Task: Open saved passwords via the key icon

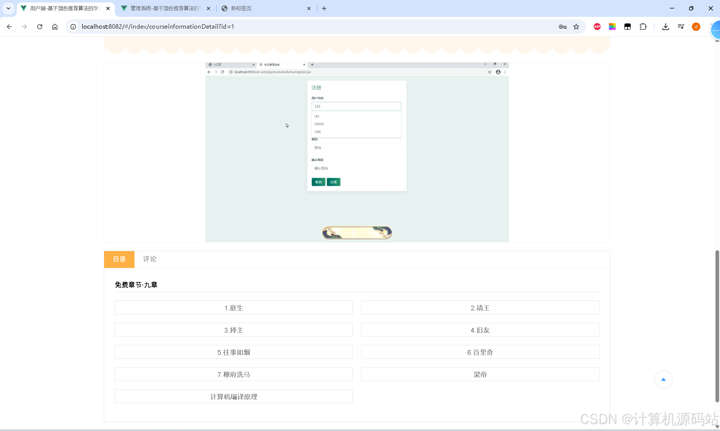Action: click(x=562, y=26)
